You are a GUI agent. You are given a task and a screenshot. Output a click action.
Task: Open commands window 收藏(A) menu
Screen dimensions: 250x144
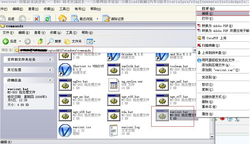coord(56,33)
